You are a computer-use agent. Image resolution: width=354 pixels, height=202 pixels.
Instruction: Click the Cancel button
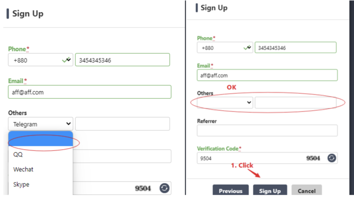click(x=306, y=191)
